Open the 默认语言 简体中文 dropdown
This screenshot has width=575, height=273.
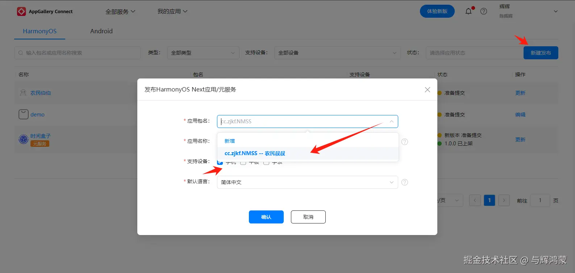coord(308,182)
